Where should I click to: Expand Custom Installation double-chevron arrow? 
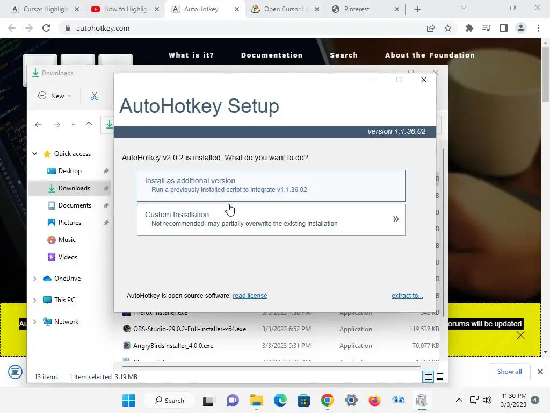point(396,219)
